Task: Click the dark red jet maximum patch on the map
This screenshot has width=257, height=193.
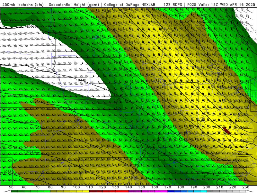Action: coord(227,131)
